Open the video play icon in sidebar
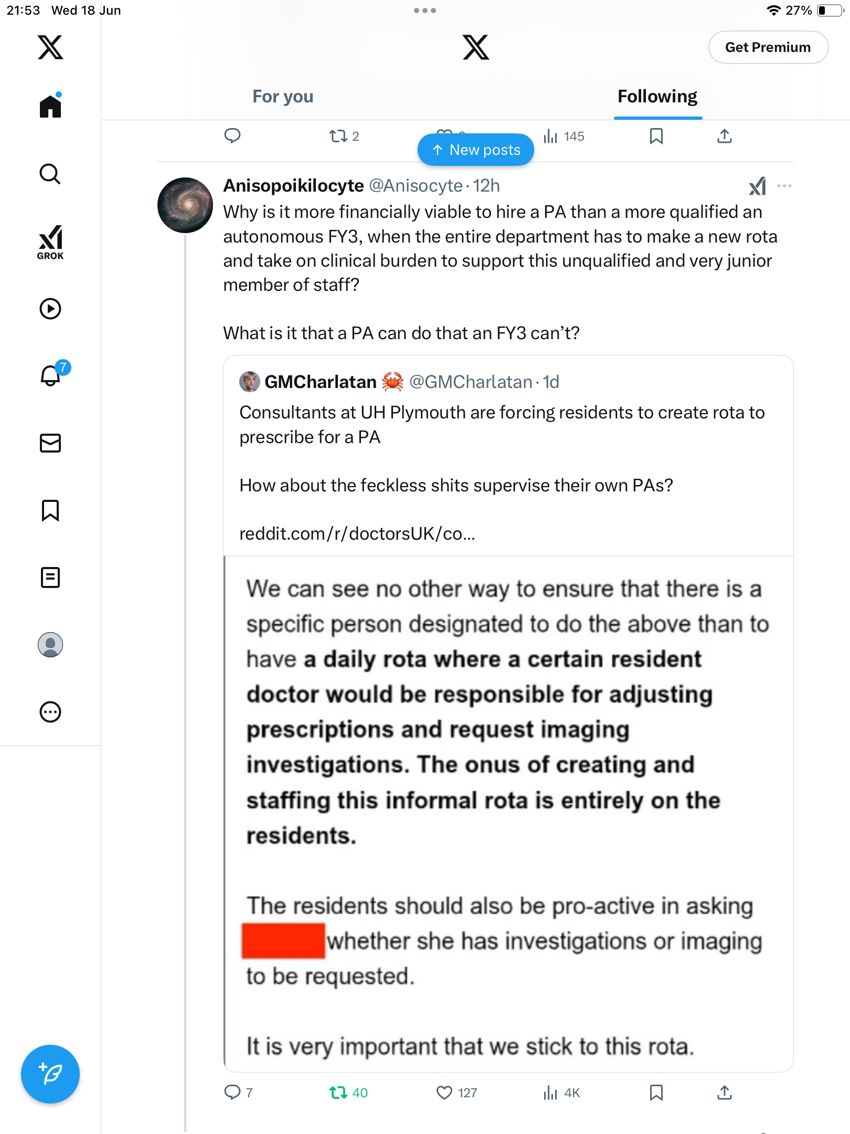Screen dimensions: 850x1134 point(50,309)
